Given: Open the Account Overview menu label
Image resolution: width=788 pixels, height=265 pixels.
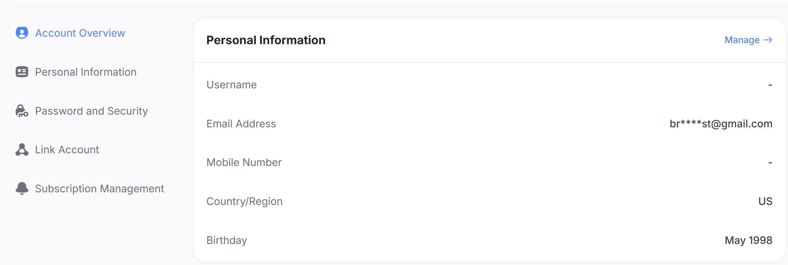Looking at the screenshot, I should (80, 33).
